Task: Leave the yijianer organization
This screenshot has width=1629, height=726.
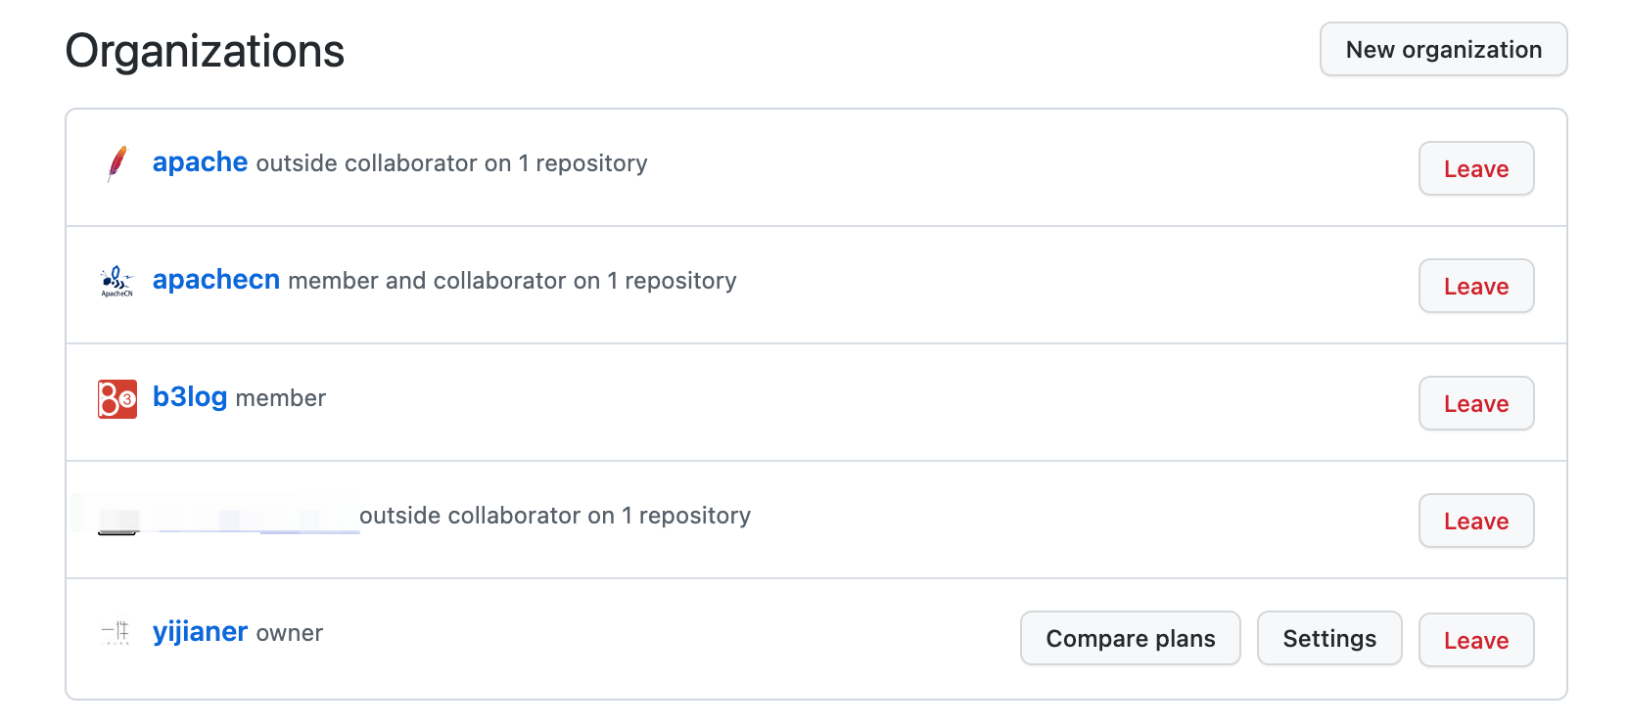Action: coord(1475,641)
